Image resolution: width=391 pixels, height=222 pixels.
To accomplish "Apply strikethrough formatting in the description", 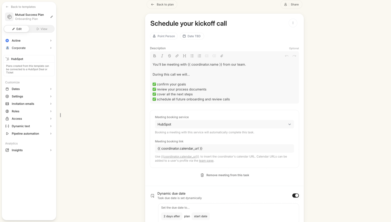I will click(x=169, y=56).
